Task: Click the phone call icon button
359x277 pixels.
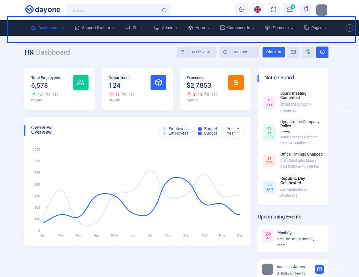Action: (x=308, y=52)
